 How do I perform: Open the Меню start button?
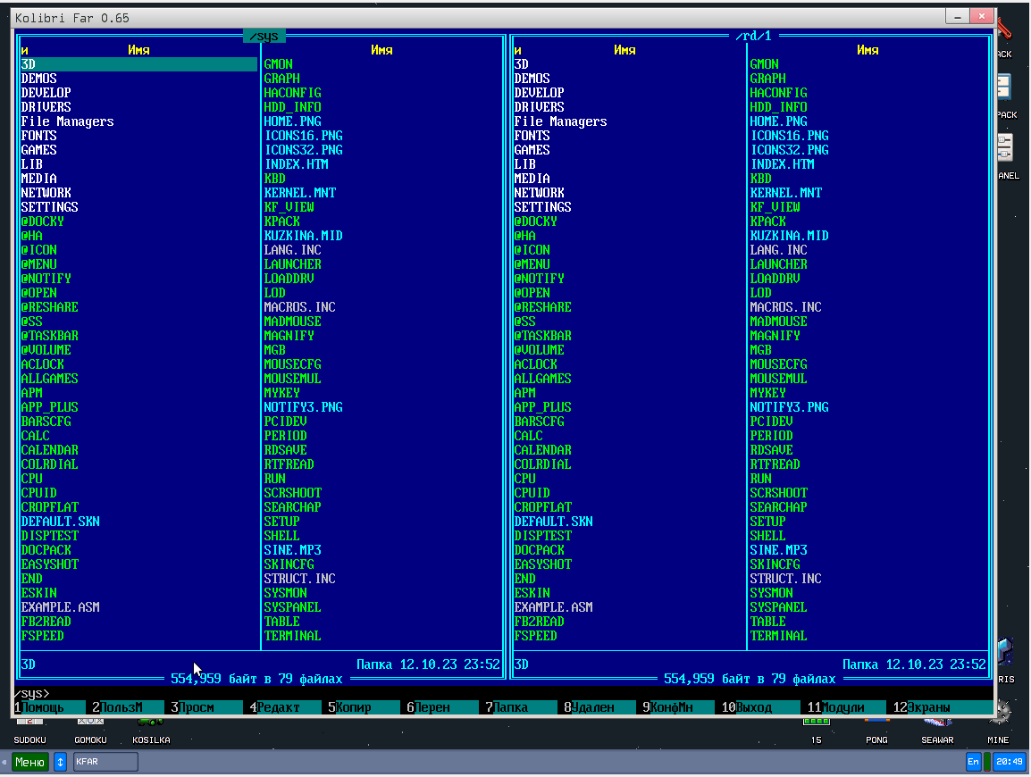click(x=29, y=762)
